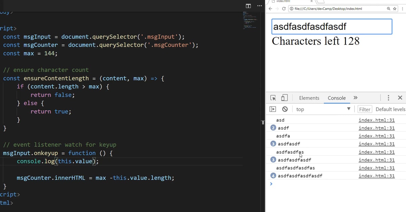Go forward in the Chrome browser
Viewport: 406px width, 212px height.
point(277,8)
